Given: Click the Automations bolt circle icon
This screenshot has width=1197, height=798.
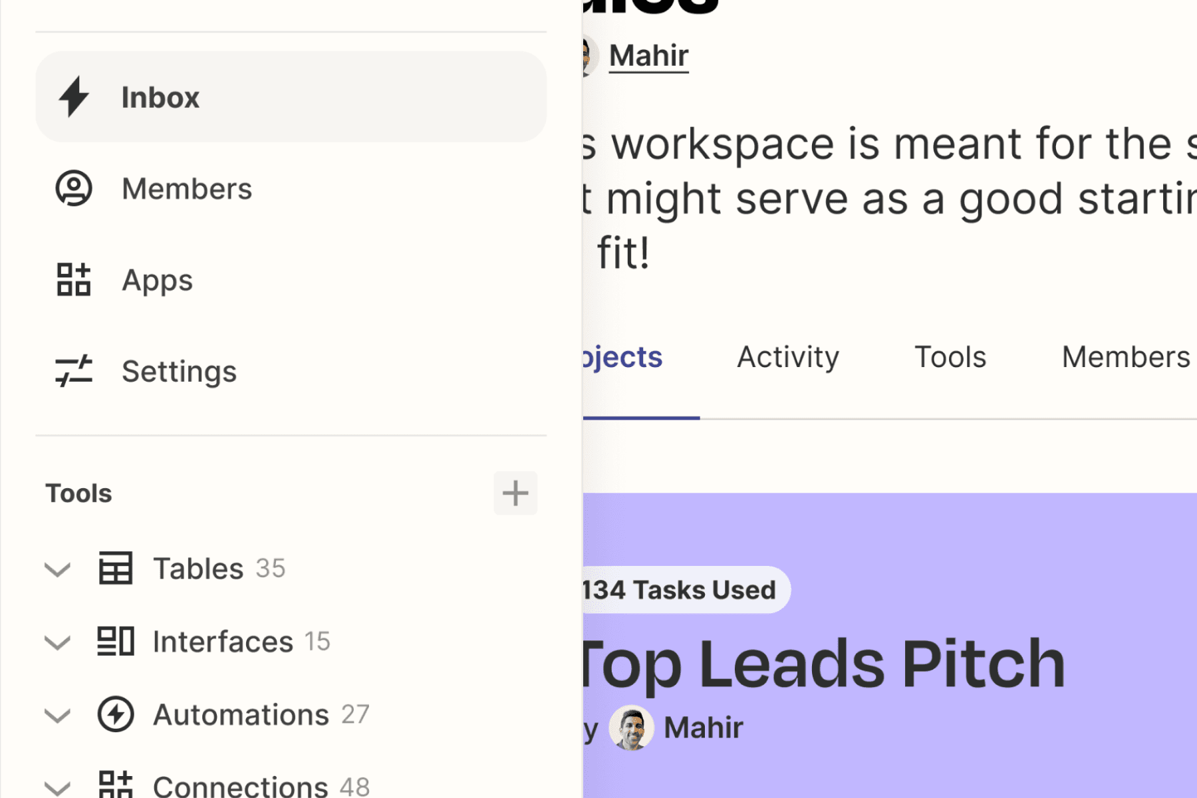Looking at the screenshot, I should [116, 715].
